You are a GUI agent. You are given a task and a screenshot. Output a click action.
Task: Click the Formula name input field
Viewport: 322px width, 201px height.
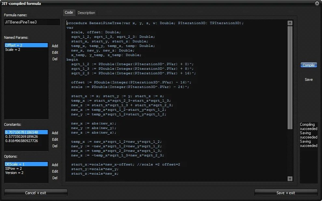(x=32, y=22)
